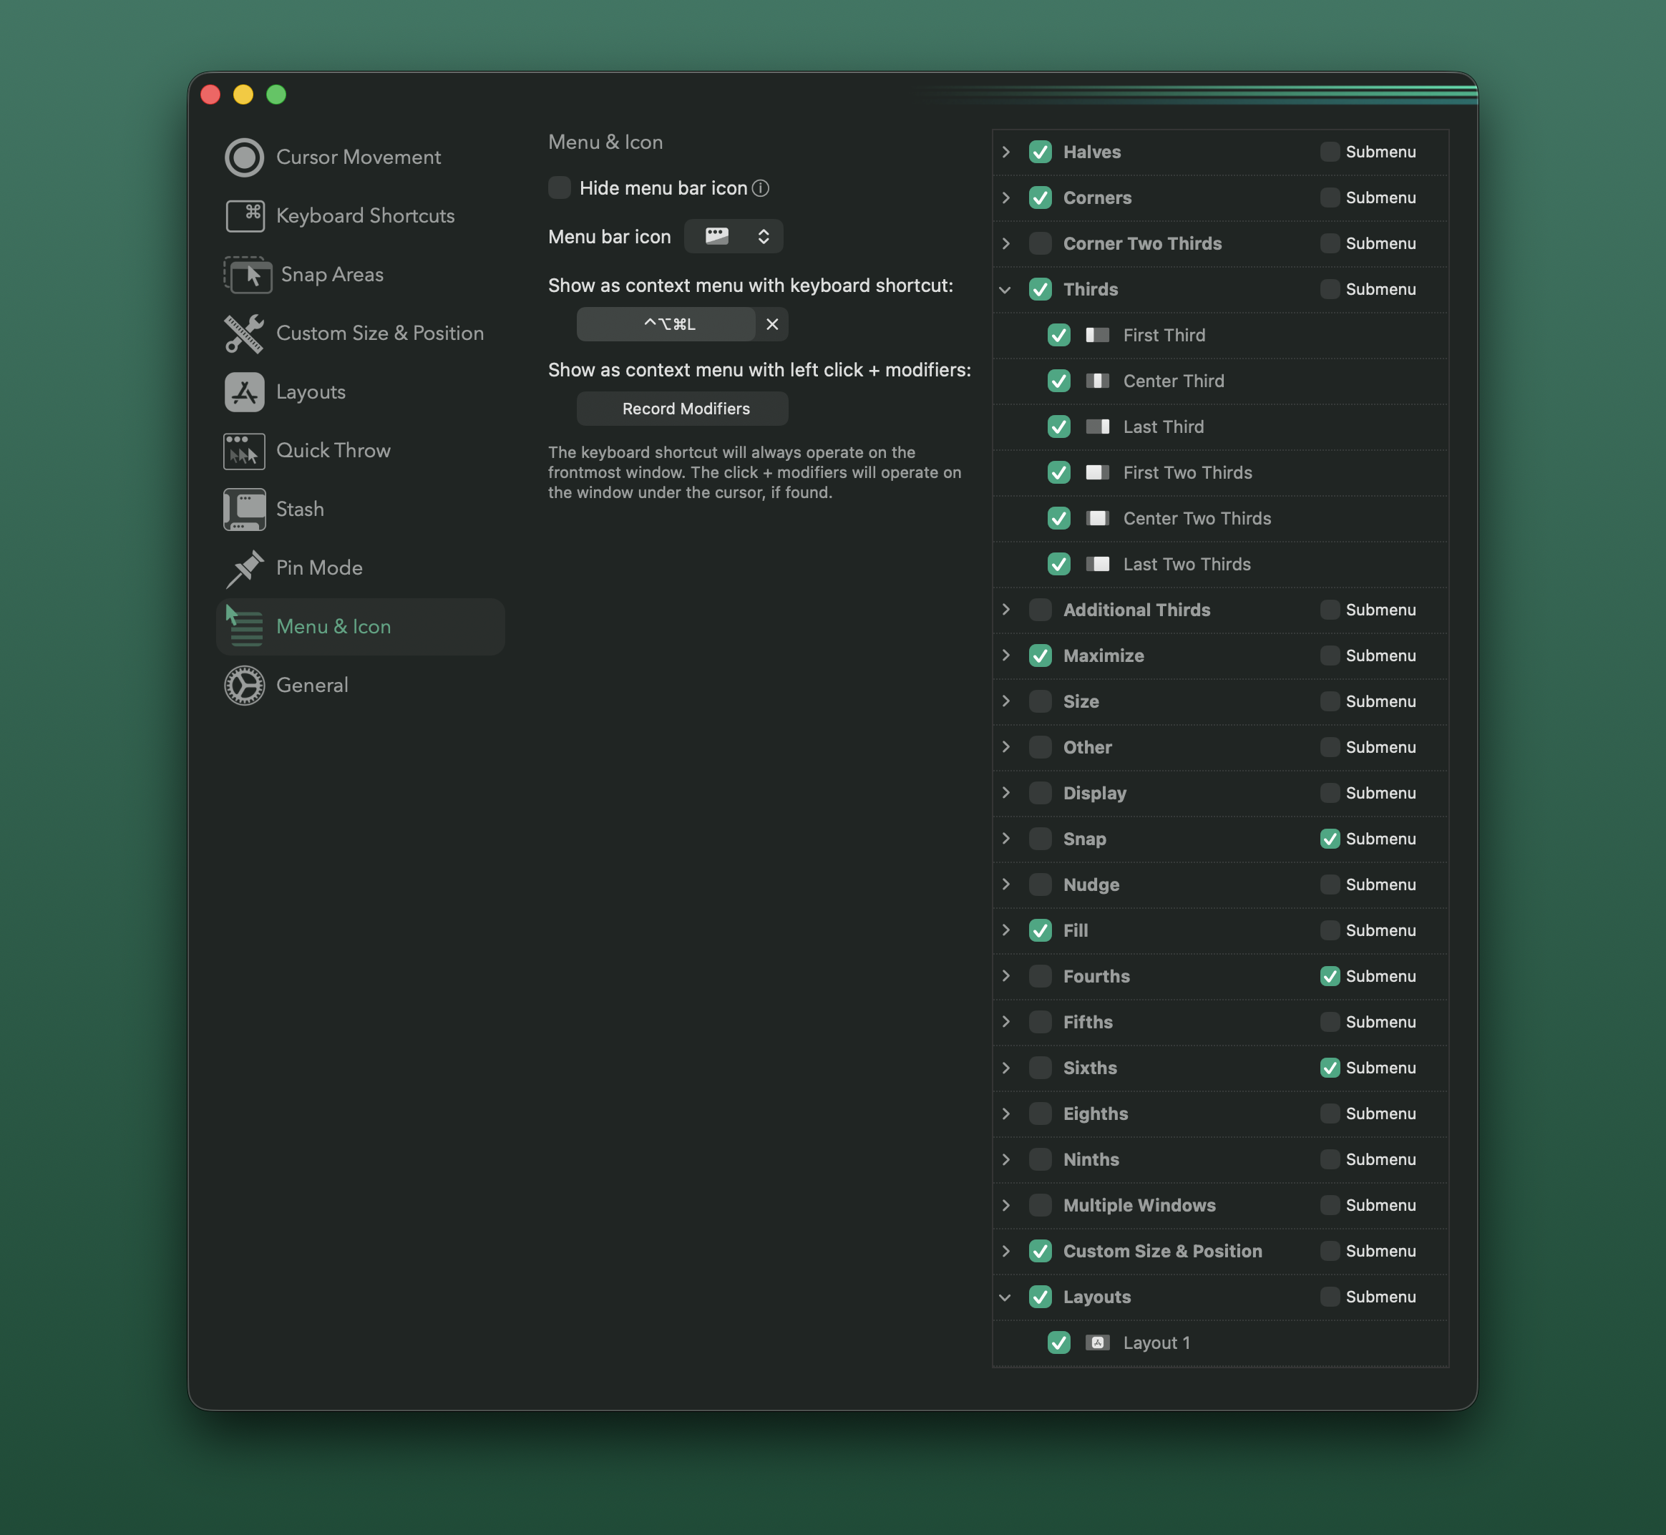Click the Last Third layout icon
Image resolution: width=1666 pixels, height=1535 pixels.
tap(1097, 427)
